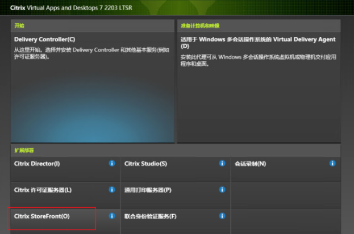The width and height of the screenshot is (354, 234).
Task: Select 会话录制(N) component
Action: [x=250, y=164]
